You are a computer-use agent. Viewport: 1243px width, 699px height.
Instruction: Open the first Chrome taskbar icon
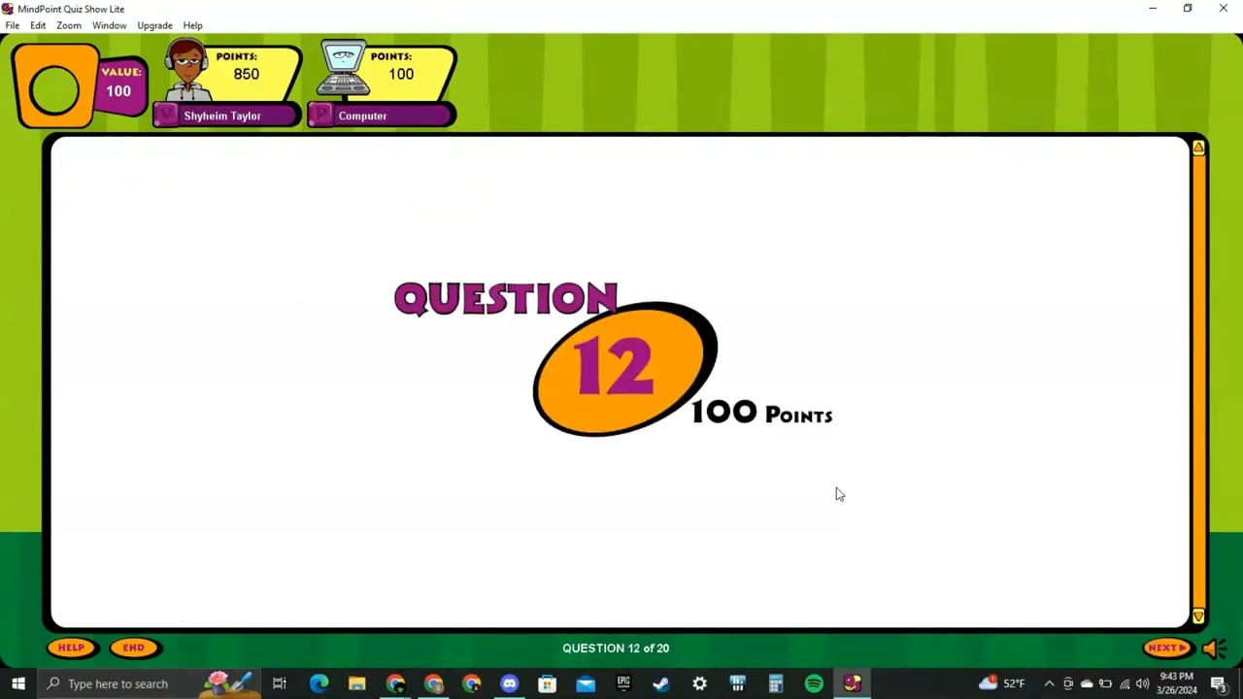pos(395,683)
